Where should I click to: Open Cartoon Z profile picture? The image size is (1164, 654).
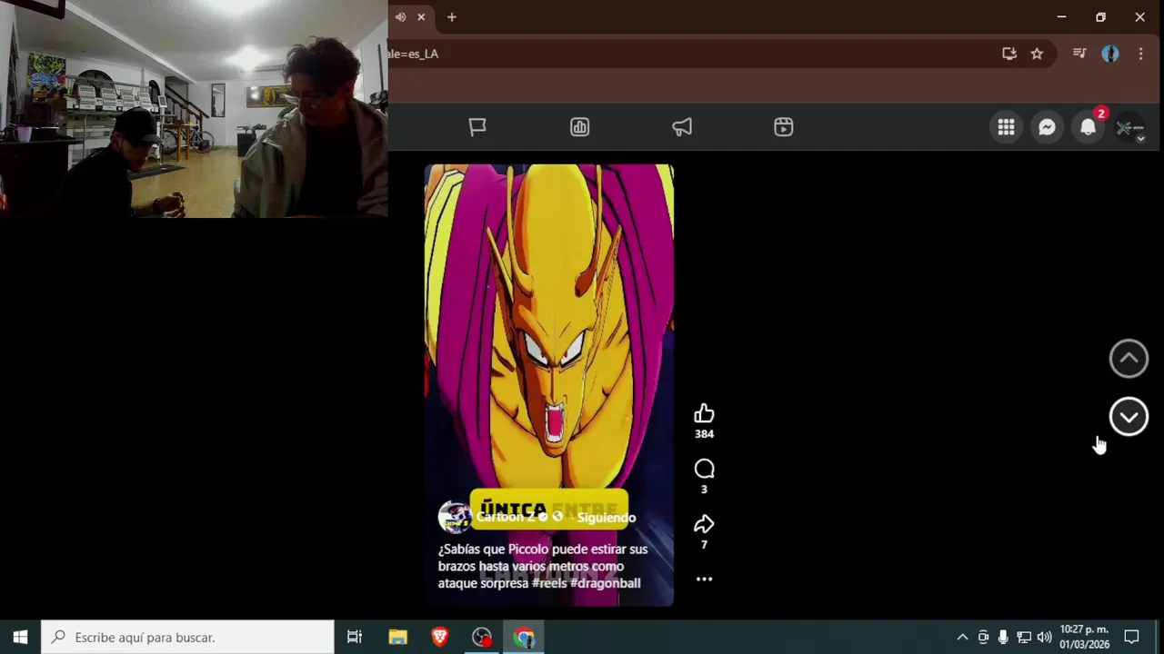455,517
